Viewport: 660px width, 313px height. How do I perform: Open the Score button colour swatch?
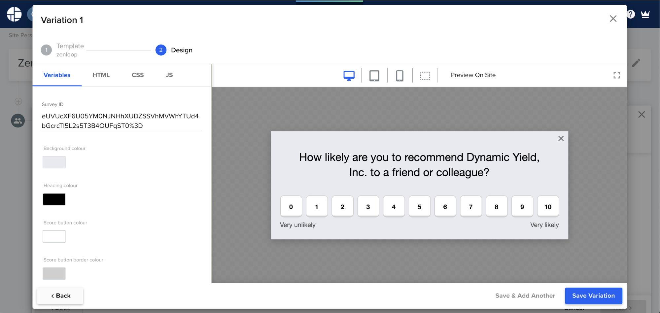click(x=54, y=236)
